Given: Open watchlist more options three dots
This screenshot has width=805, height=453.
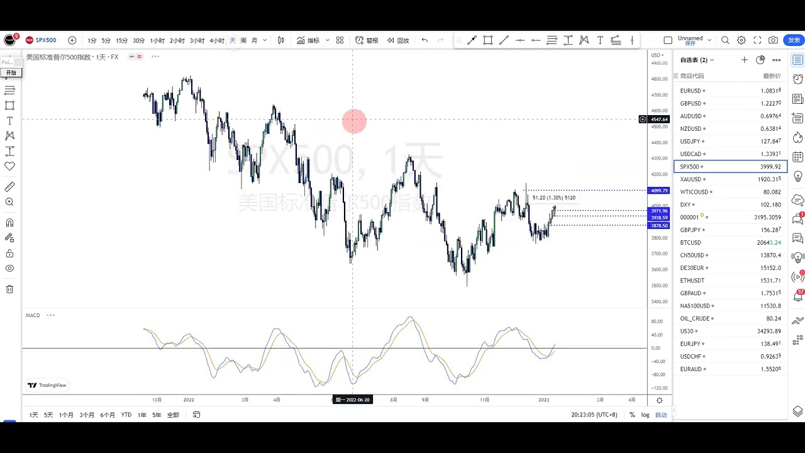Looking at the screenshot, I should tap(777, 60).
